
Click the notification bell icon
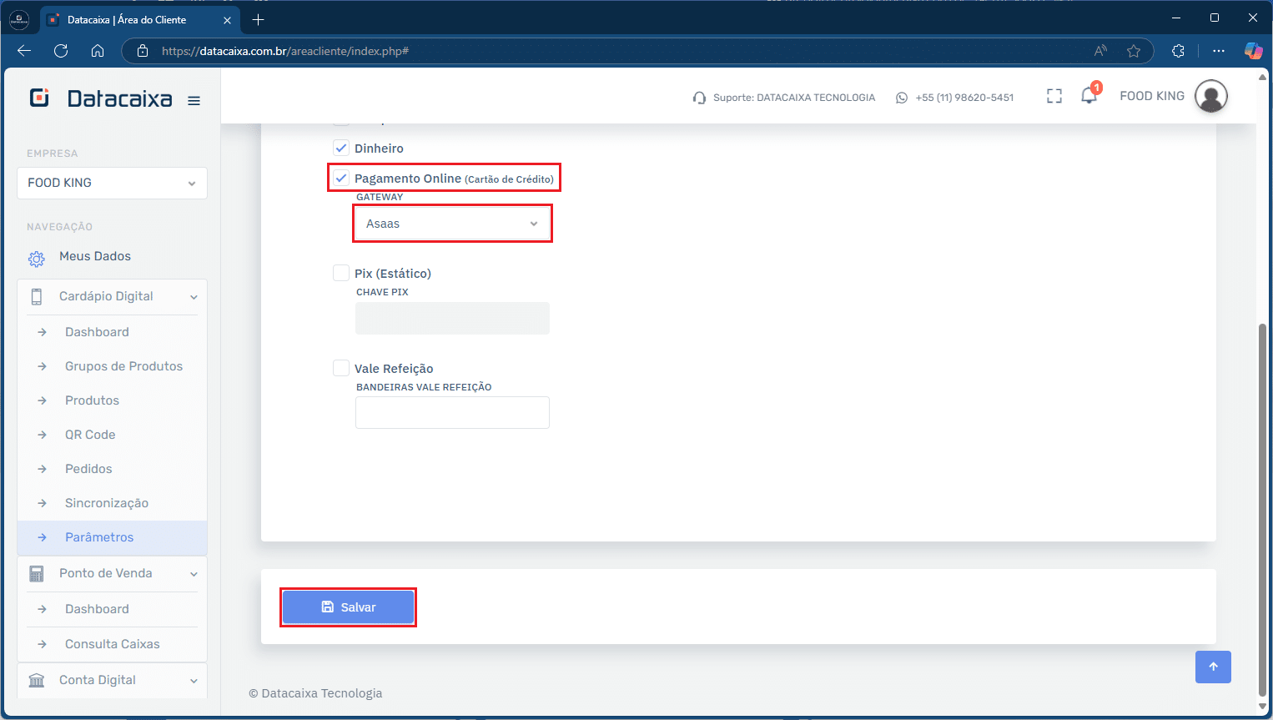(x=1089, y=96)
